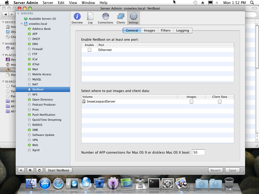The image size is (259, 194).
Task: Select the DHCP service in sidebar
Action: point(43,39)
